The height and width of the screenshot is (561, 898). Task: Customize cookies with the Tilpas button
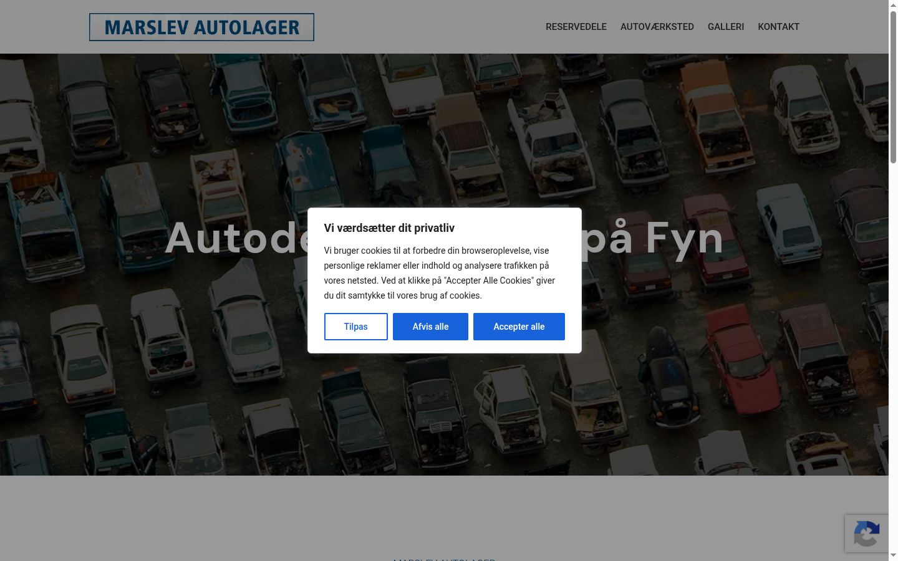click(x=356, y=327)
